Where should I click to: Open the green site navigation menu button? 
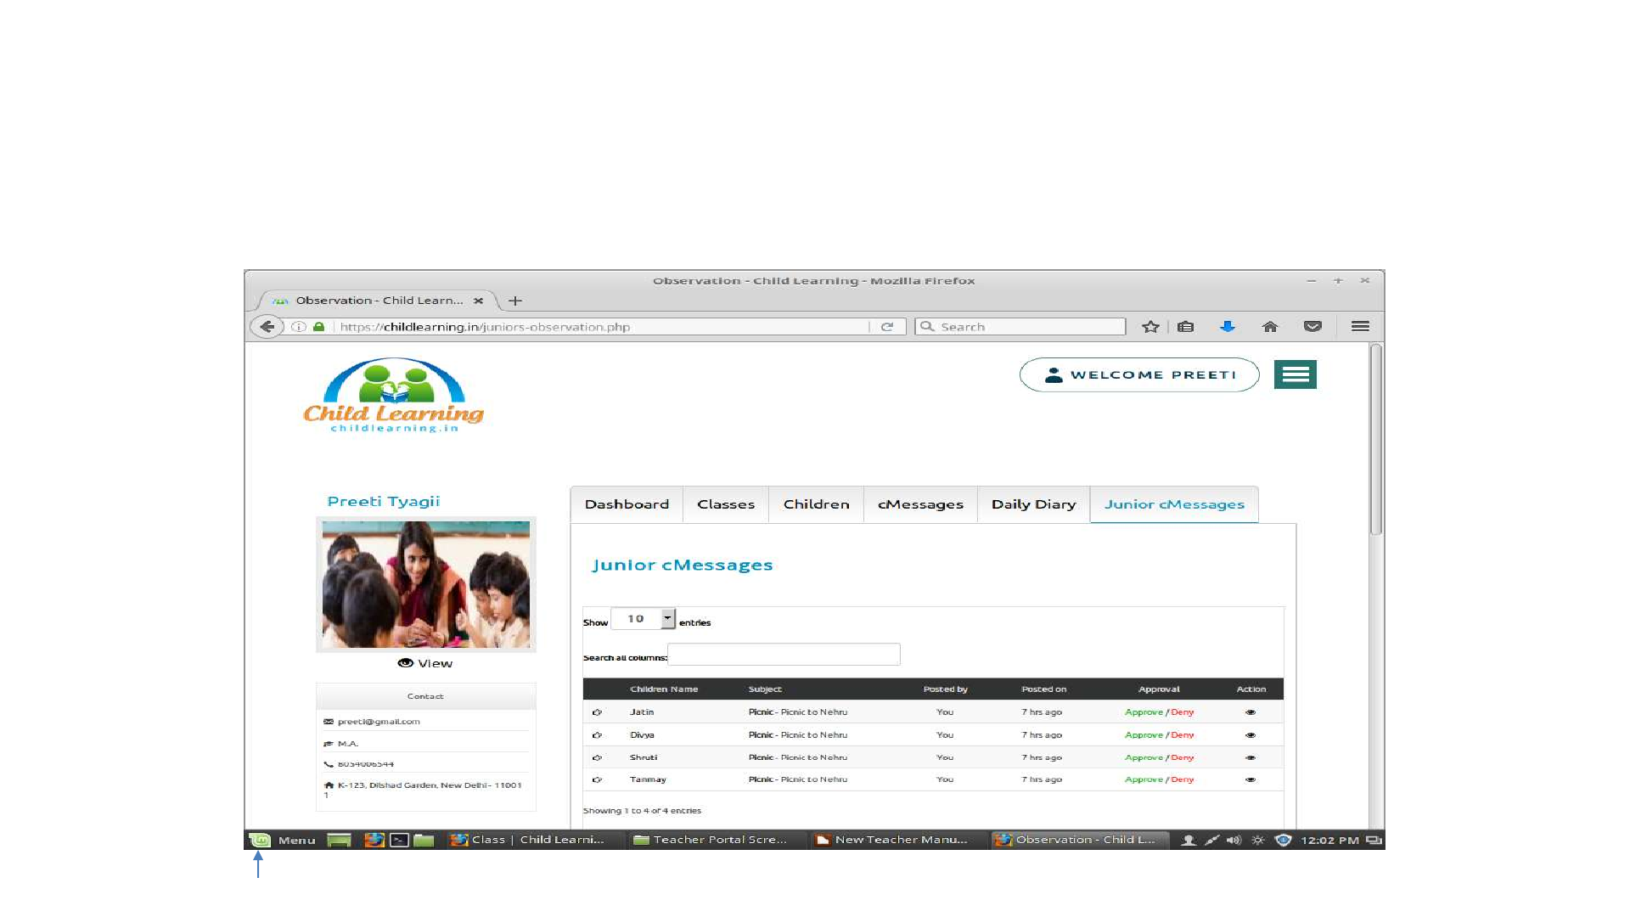point(1295,374)
